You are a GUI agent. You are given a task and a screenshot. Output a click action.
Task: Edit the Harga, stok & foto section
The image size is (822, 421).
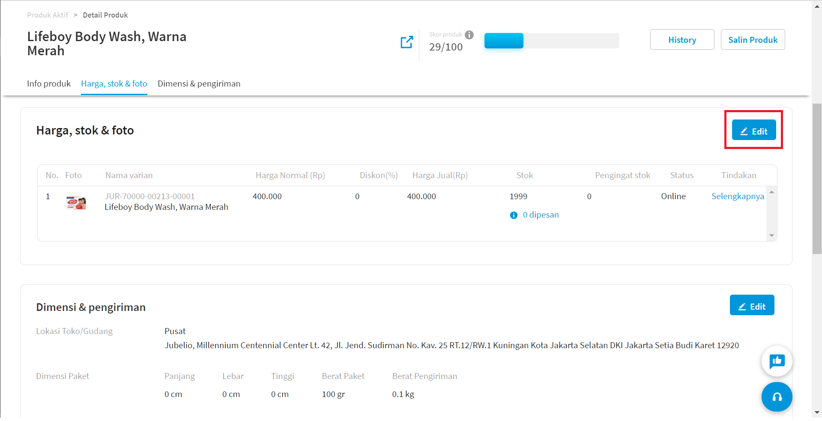pos(754,130)
